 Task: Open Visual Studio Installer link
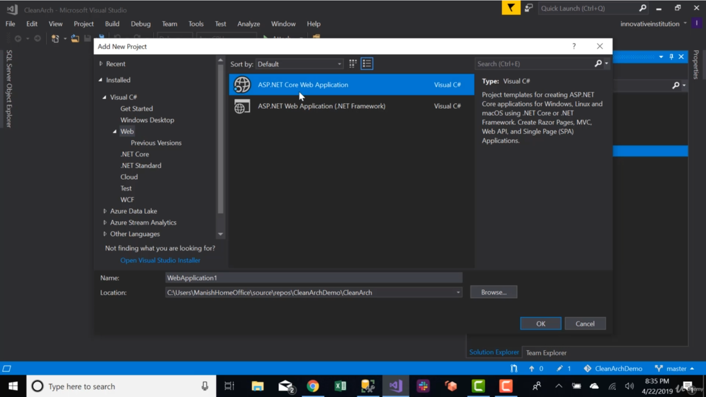(x=160, y=260)
